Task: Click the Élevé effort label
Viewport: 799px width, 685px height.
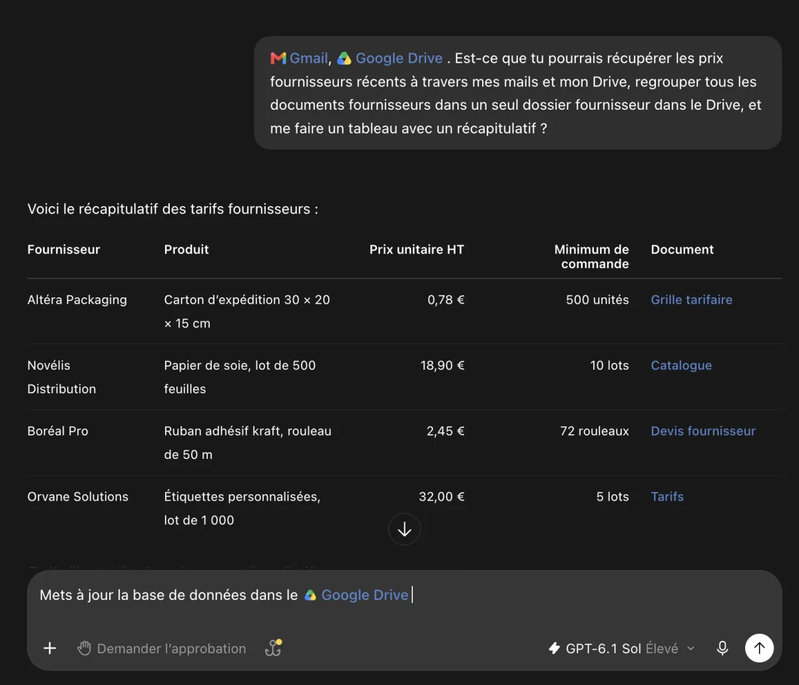Action: point(662,648)
